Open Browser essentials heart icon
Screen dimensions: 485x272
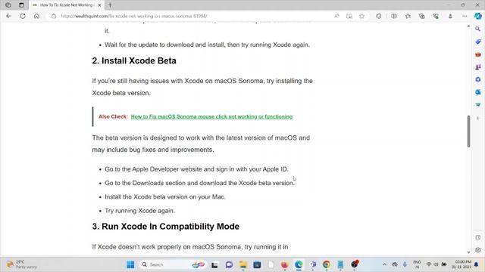pos(436,16)
